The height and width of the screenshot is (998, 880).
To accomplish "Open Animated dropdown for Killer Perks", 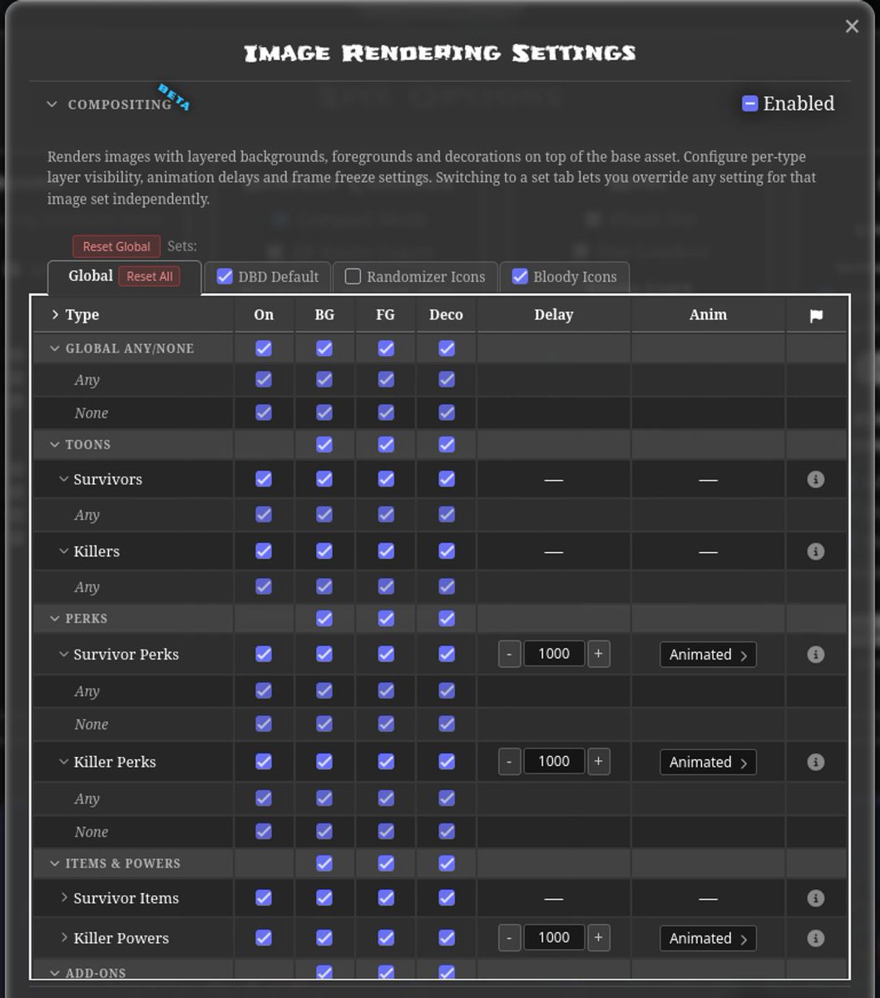I will pyautogui.click(x=708, y=762).
